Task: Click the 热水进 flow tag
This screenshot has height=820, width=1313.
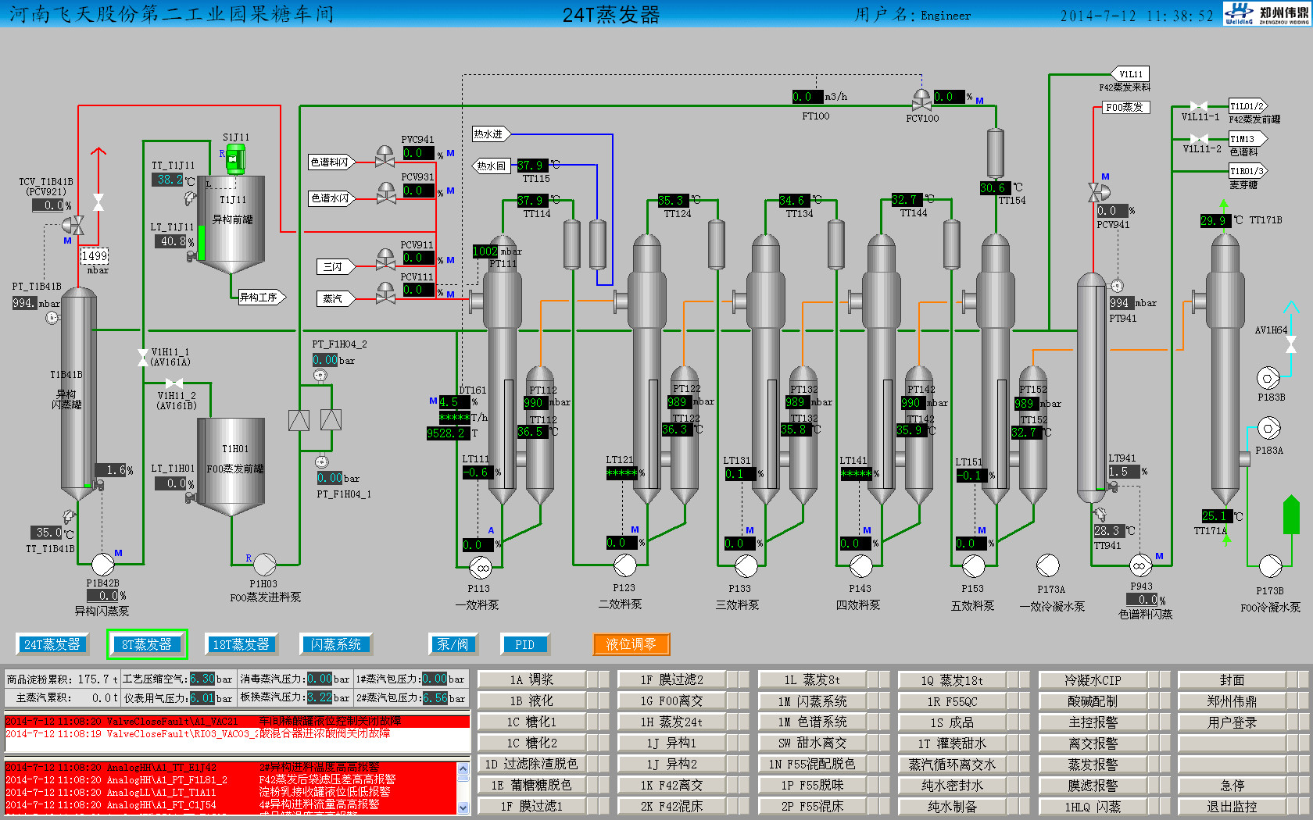Action: (x=490, y=134)
